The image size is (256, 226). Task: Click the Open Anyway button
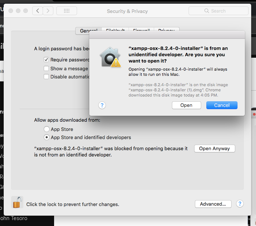click(x=215, y=149)
